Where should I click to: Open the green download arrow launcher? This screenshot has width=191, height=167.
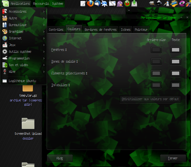(x=134, y=3)
